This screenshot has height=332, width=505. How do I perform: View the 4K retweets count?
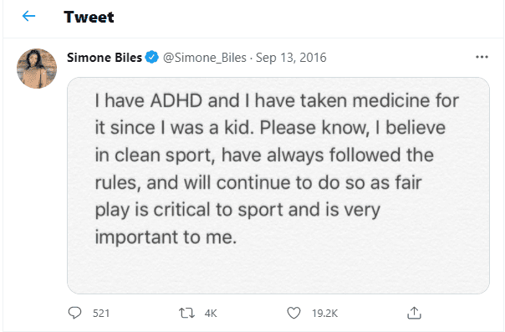click(211, 314)
